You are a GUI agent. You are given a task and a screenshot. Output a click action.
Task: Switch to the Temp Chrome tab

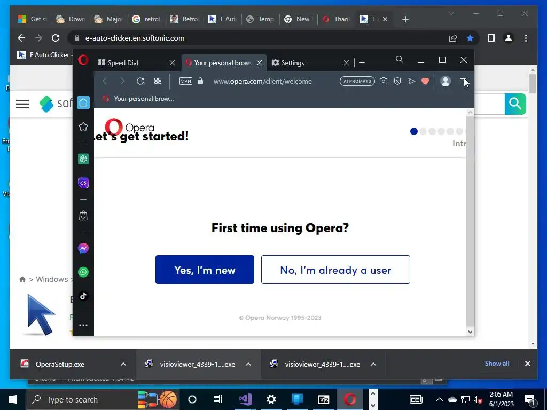(x=261, y=19)
